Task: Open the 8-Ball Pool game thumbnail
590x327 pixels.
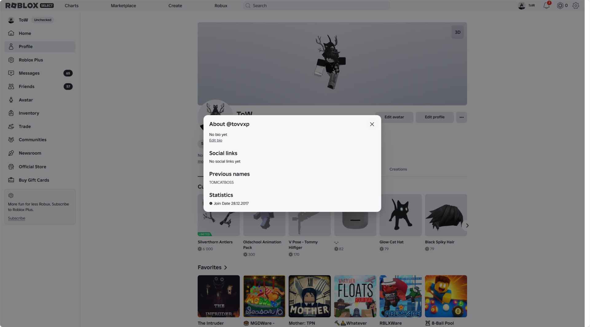Action: (446, 296)
